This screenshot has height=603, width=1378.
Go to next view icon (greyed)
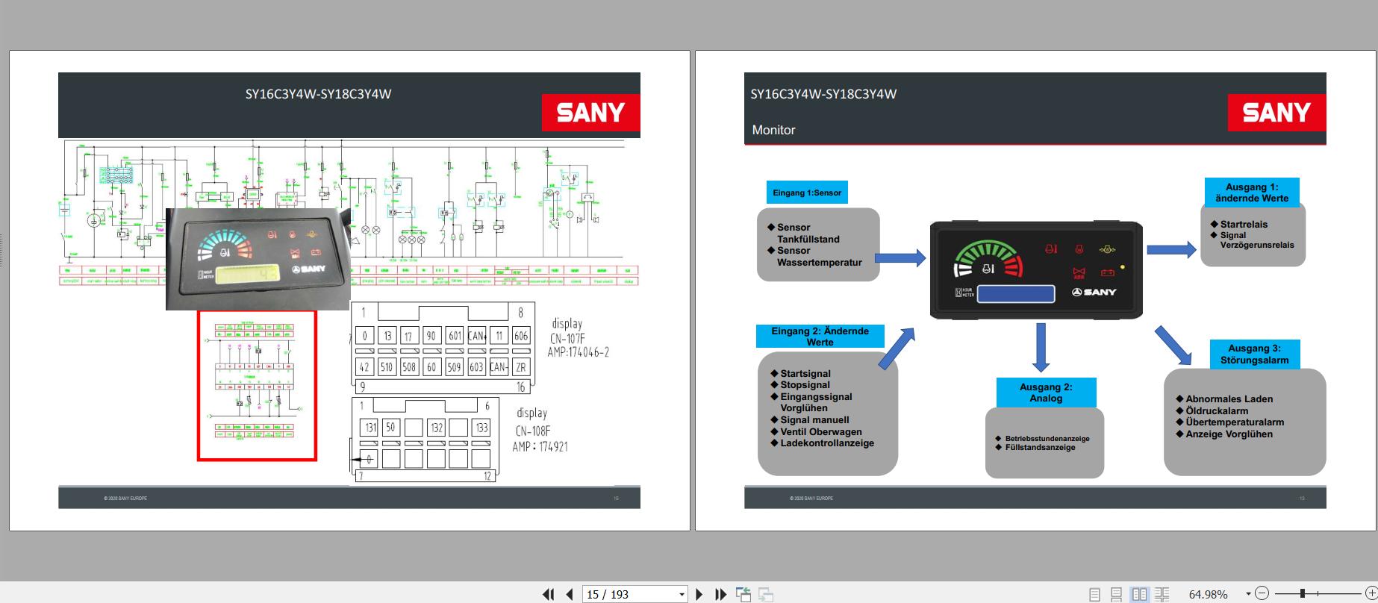[766, 594]
